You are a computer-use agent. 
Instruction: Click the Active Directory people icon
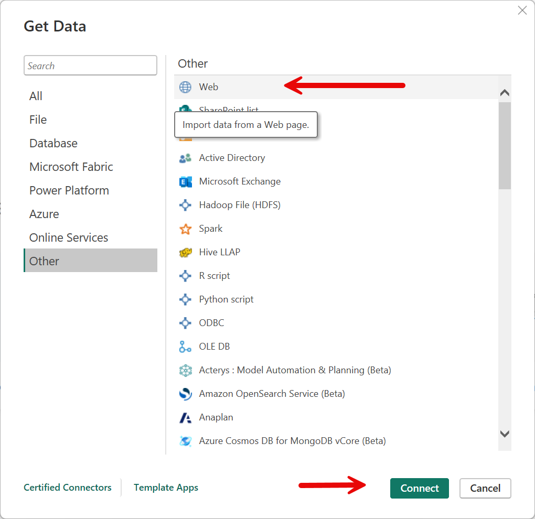[185, 158]
